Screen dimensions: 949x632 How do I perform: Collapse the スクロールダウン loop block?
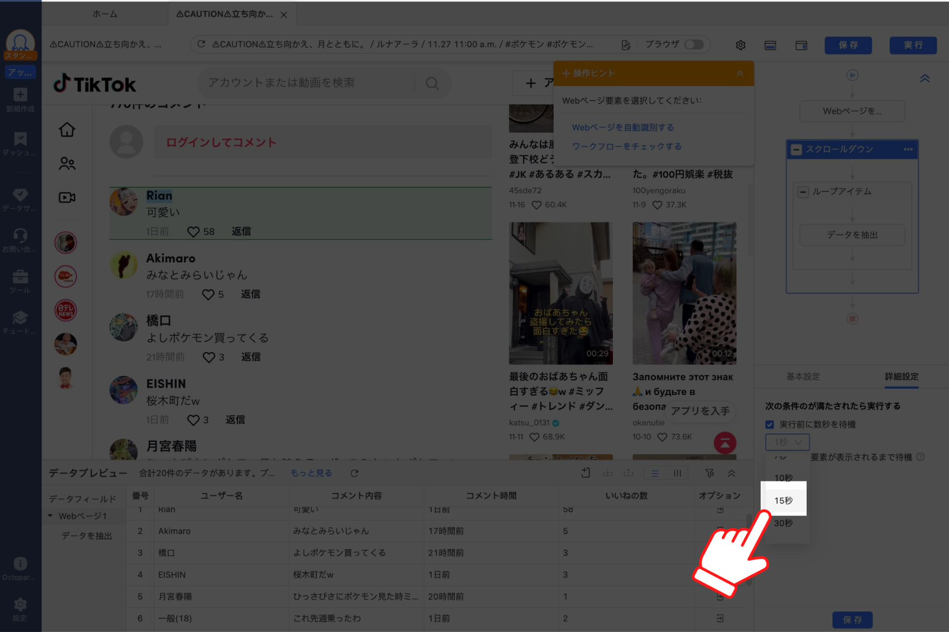coord(796,150)
